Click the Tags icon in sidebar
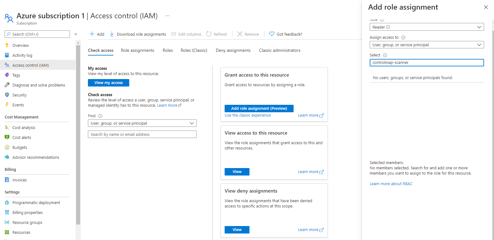This screenshot has height=240, width=494. [7, 75]
